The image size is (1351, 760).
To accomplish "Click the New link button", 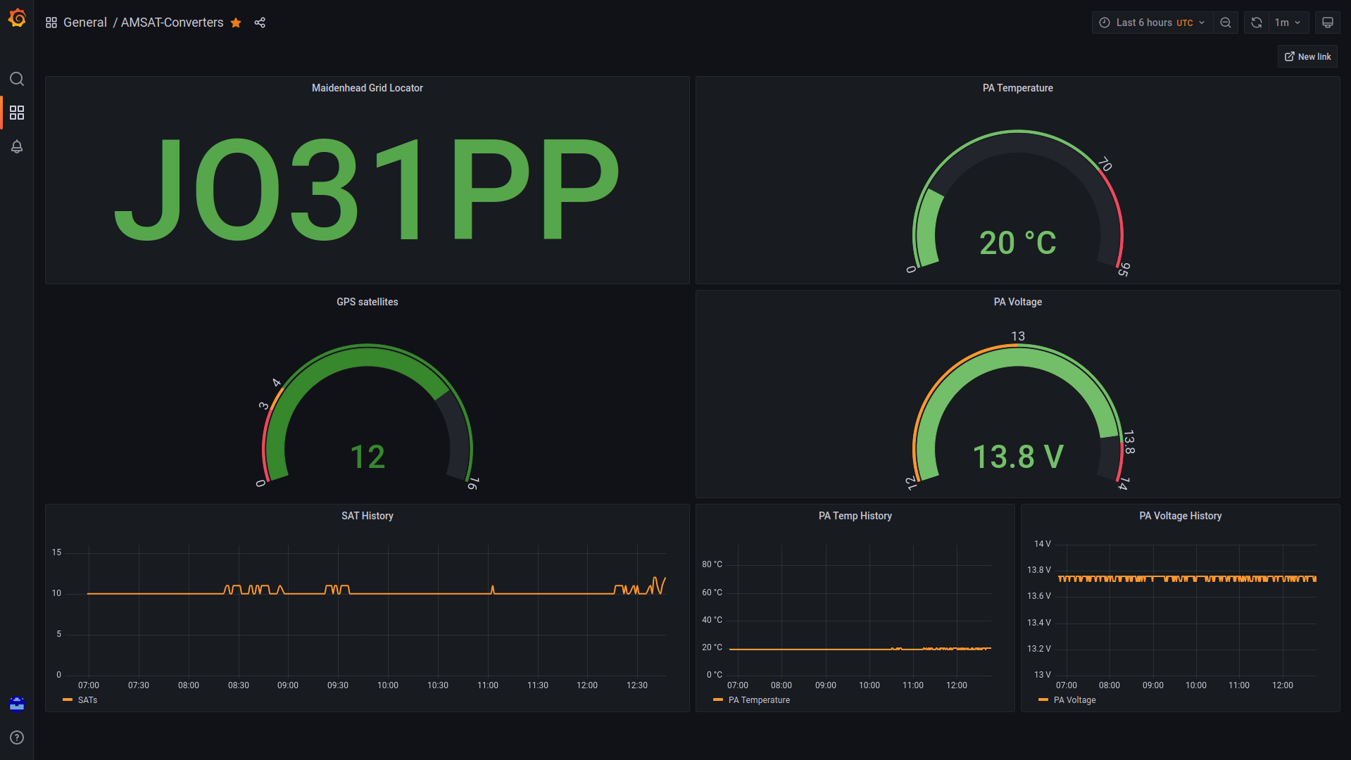I will [1307, 56].
